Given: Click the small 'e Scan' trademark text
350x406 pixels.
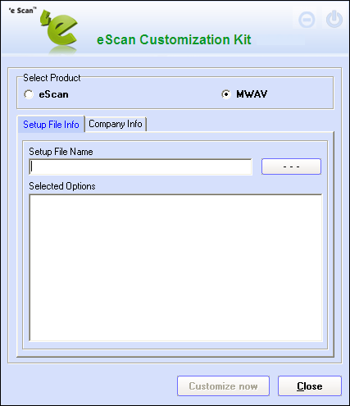Looking at the screenshot, I should click(22, 11).
